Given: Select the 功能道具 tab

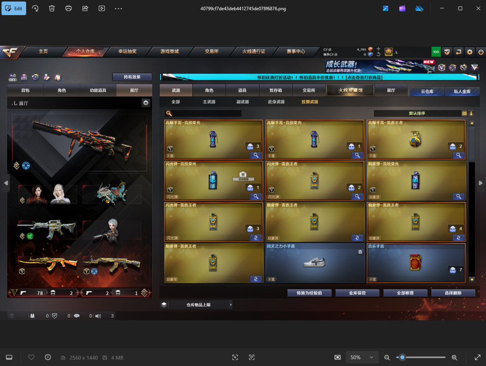Looking at the screenshot, I should point(98,90).
